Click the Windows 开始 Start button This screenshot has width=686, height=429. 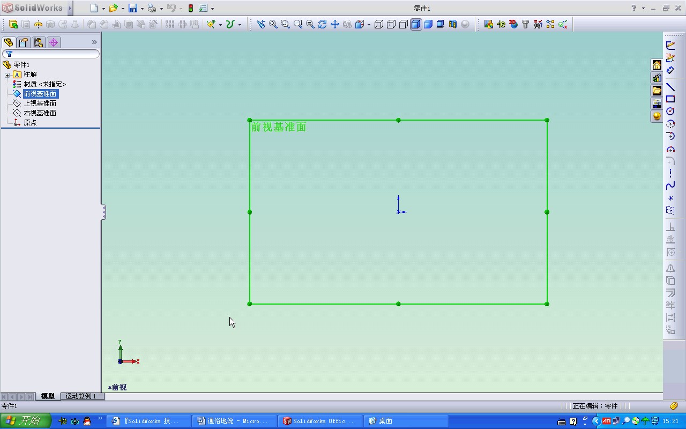pyautogui.click(x=26, y=421)
